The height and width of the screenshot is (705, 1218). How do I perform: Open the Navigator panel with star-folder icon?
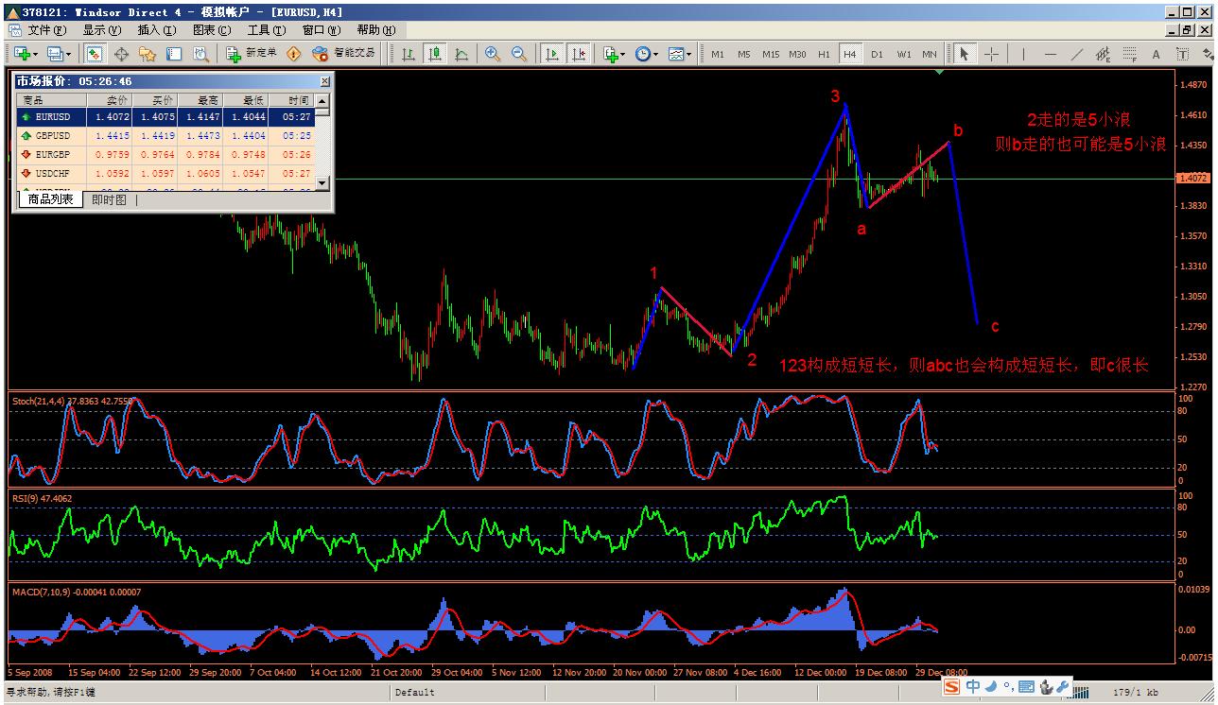(148, 54)
